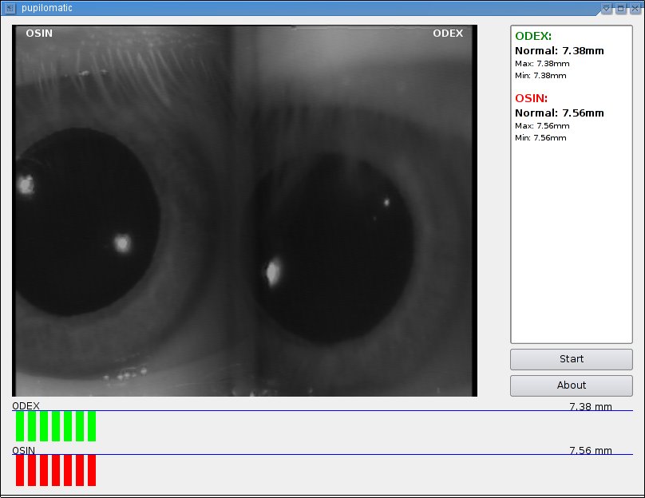Click the pupilomatic window menu icon

click(x=8, y=8)
